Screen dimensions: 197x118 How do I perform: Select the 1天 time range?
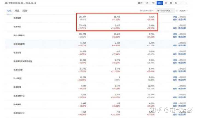pos(147,3)
